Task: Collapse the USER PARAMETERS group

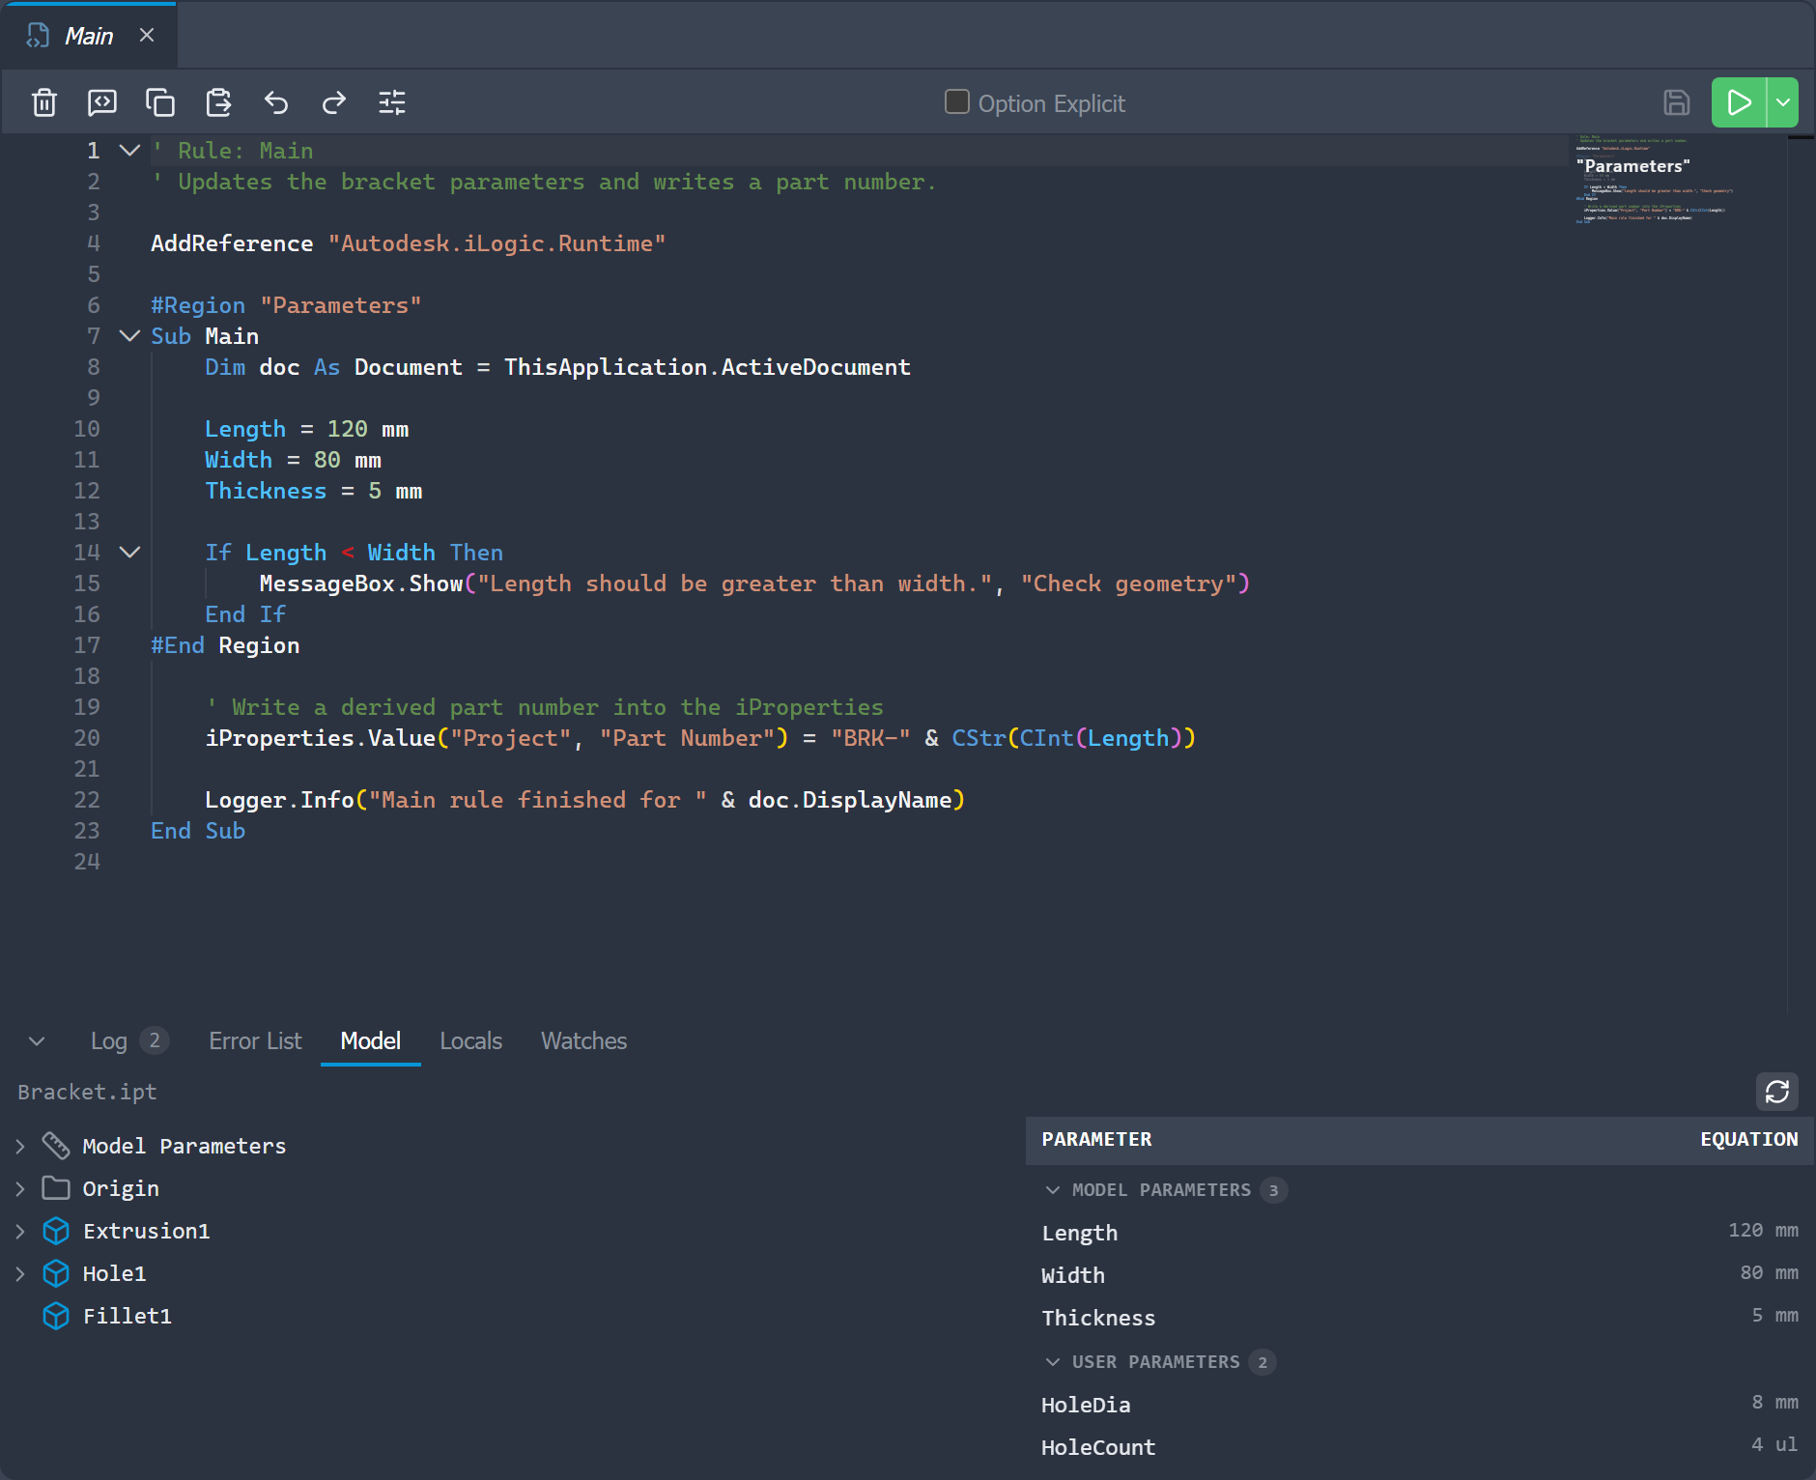Action: (1053, 1362)
